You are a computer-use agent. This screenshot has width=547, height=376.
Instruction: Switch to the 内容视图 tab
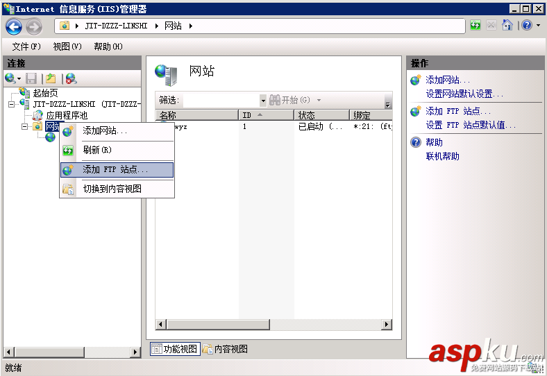pos(226,349)
